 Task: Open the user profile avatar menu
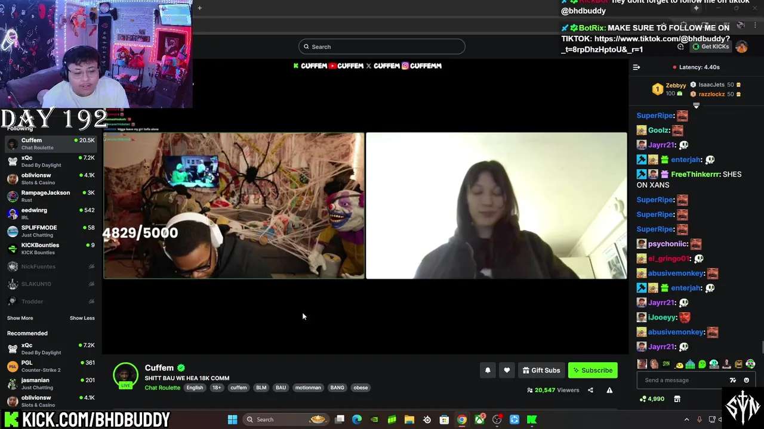pyautogui.click(x=742, y=46)
